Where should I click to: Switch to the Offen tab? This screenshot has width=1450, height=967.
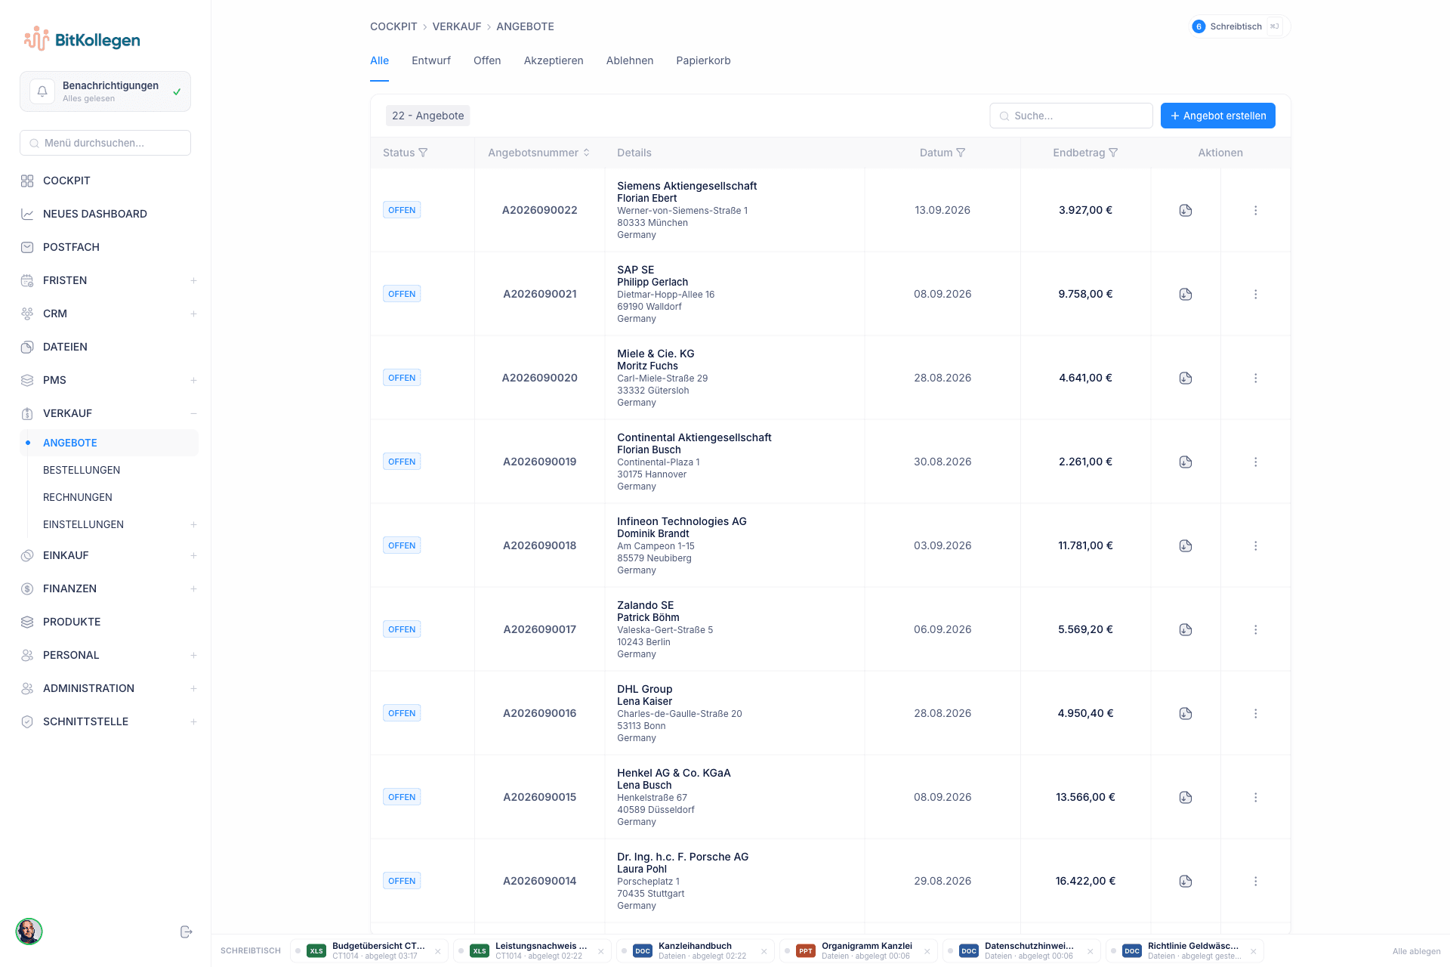pos(487,60)
